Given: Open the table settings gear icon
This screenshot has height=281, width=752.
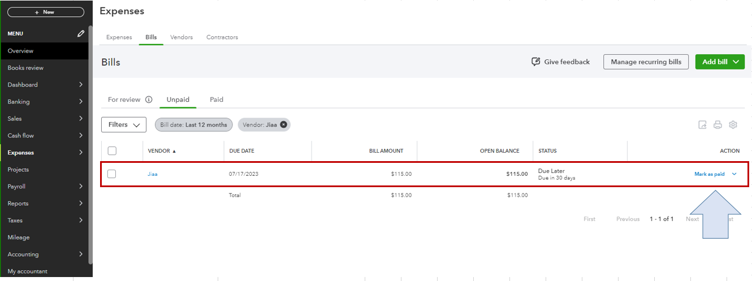Looking at the screenshot, I should coord(733,125).
